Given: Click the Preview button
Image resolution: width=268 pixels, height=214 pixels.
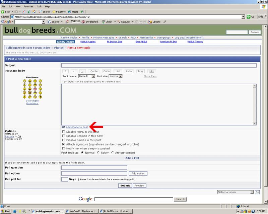Looking at the screenshot, I should [139, 186].
